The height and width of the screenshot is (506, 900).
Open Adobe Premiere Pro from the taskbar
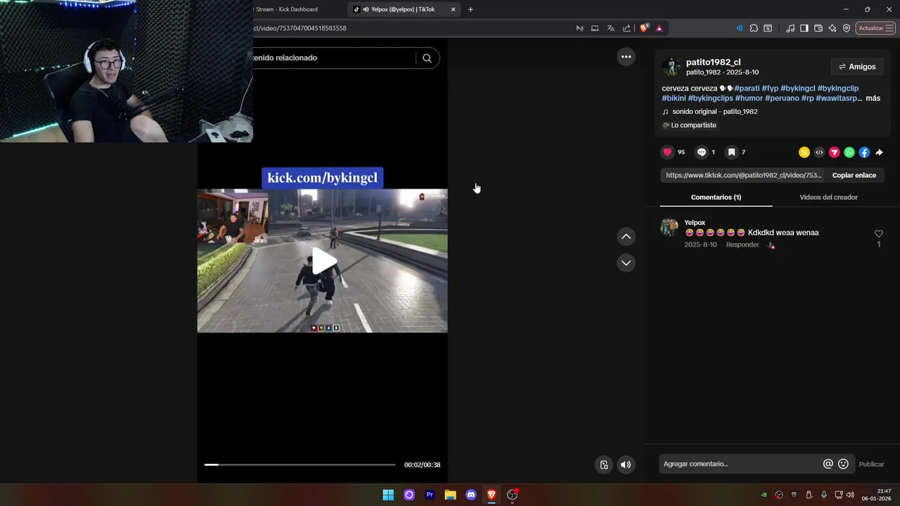point(430,495)
